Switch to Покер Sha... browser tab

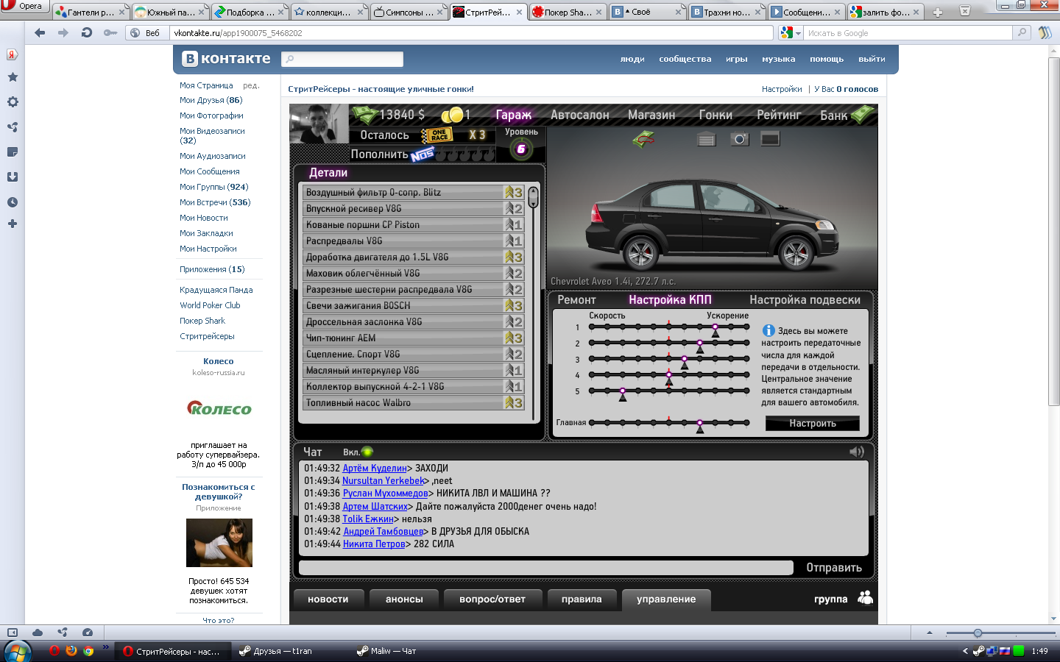[567, 12]
